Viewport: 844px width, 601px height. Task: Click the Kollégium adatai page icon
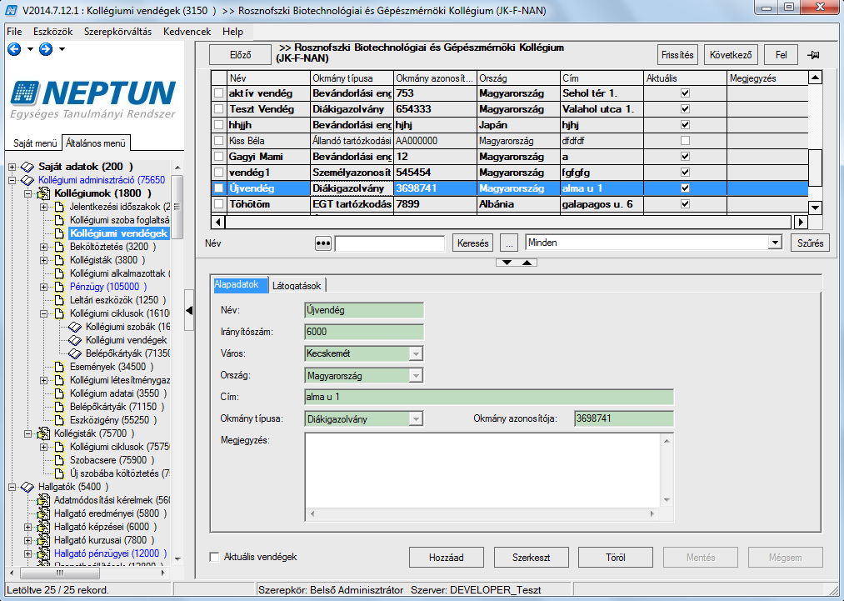(60, 393)
